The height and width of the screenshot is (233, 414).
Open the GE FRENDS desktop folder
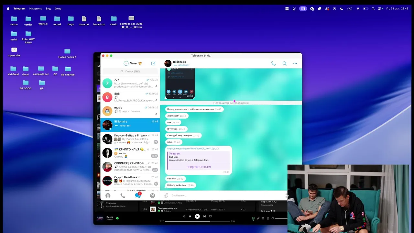click(x=68, y=71)
